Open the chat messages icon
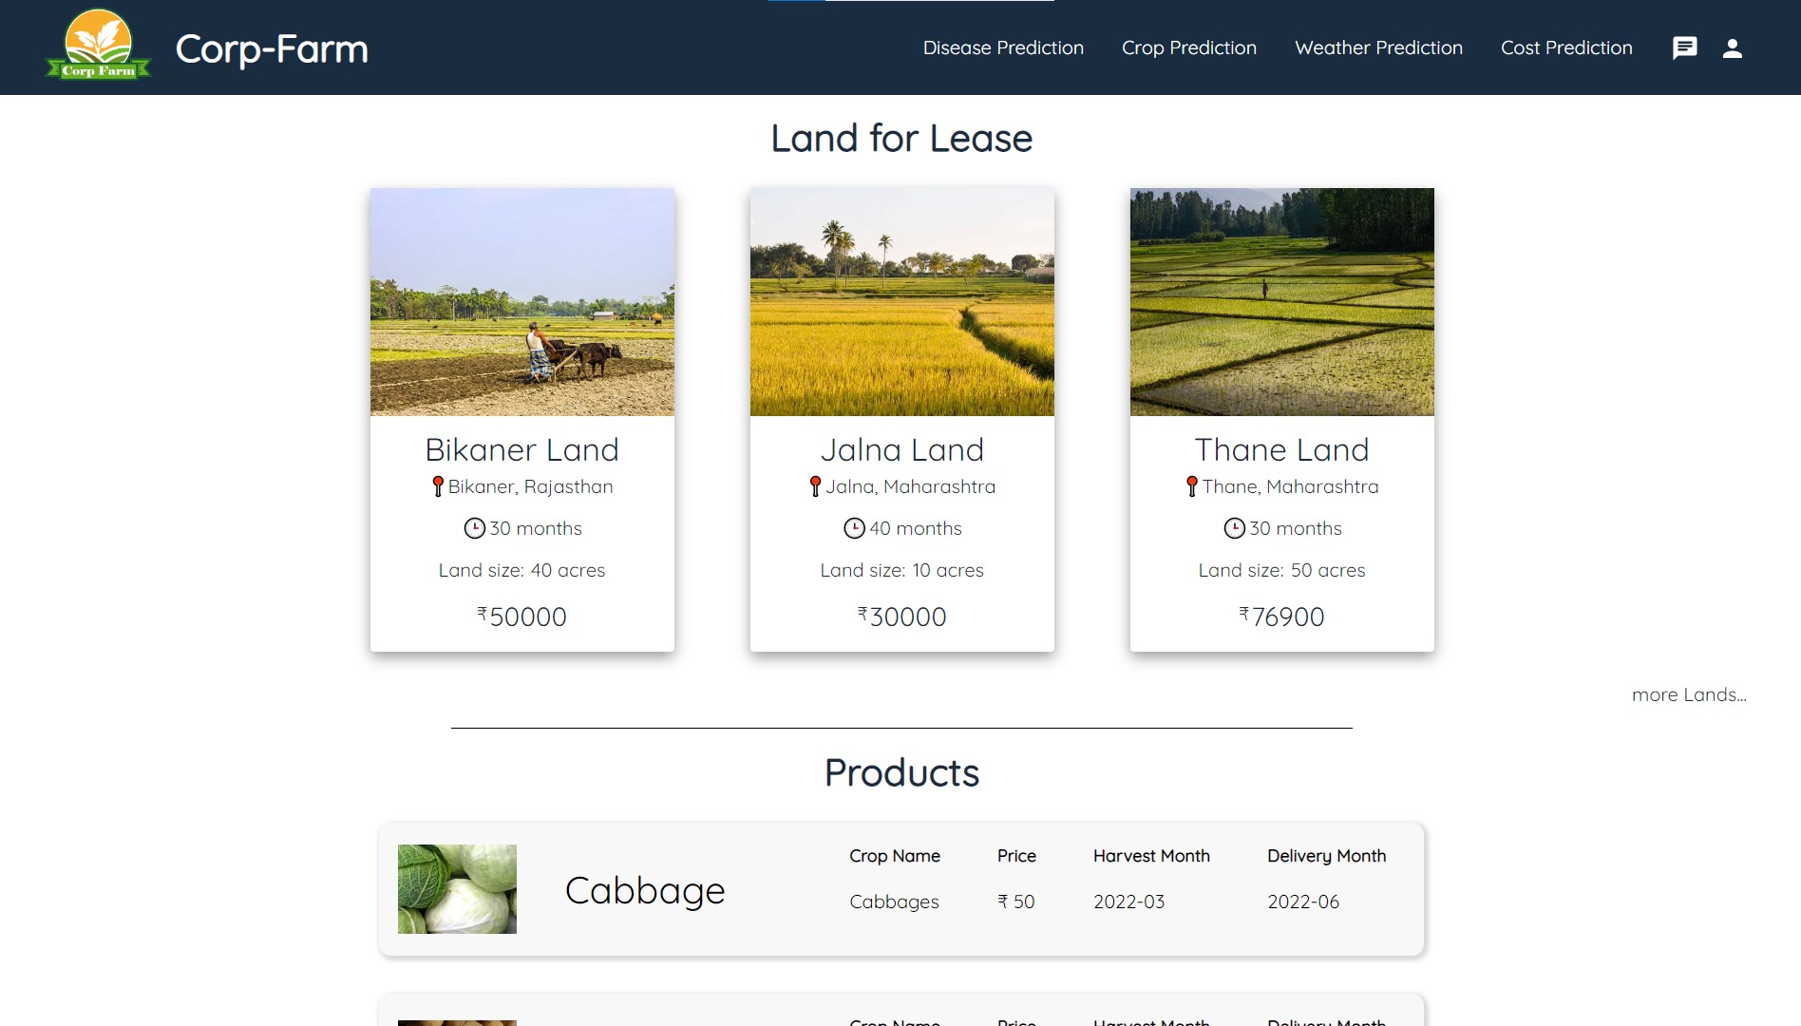The width and height of the screenshot is (1801, 1026). [x=1684, y=48]
